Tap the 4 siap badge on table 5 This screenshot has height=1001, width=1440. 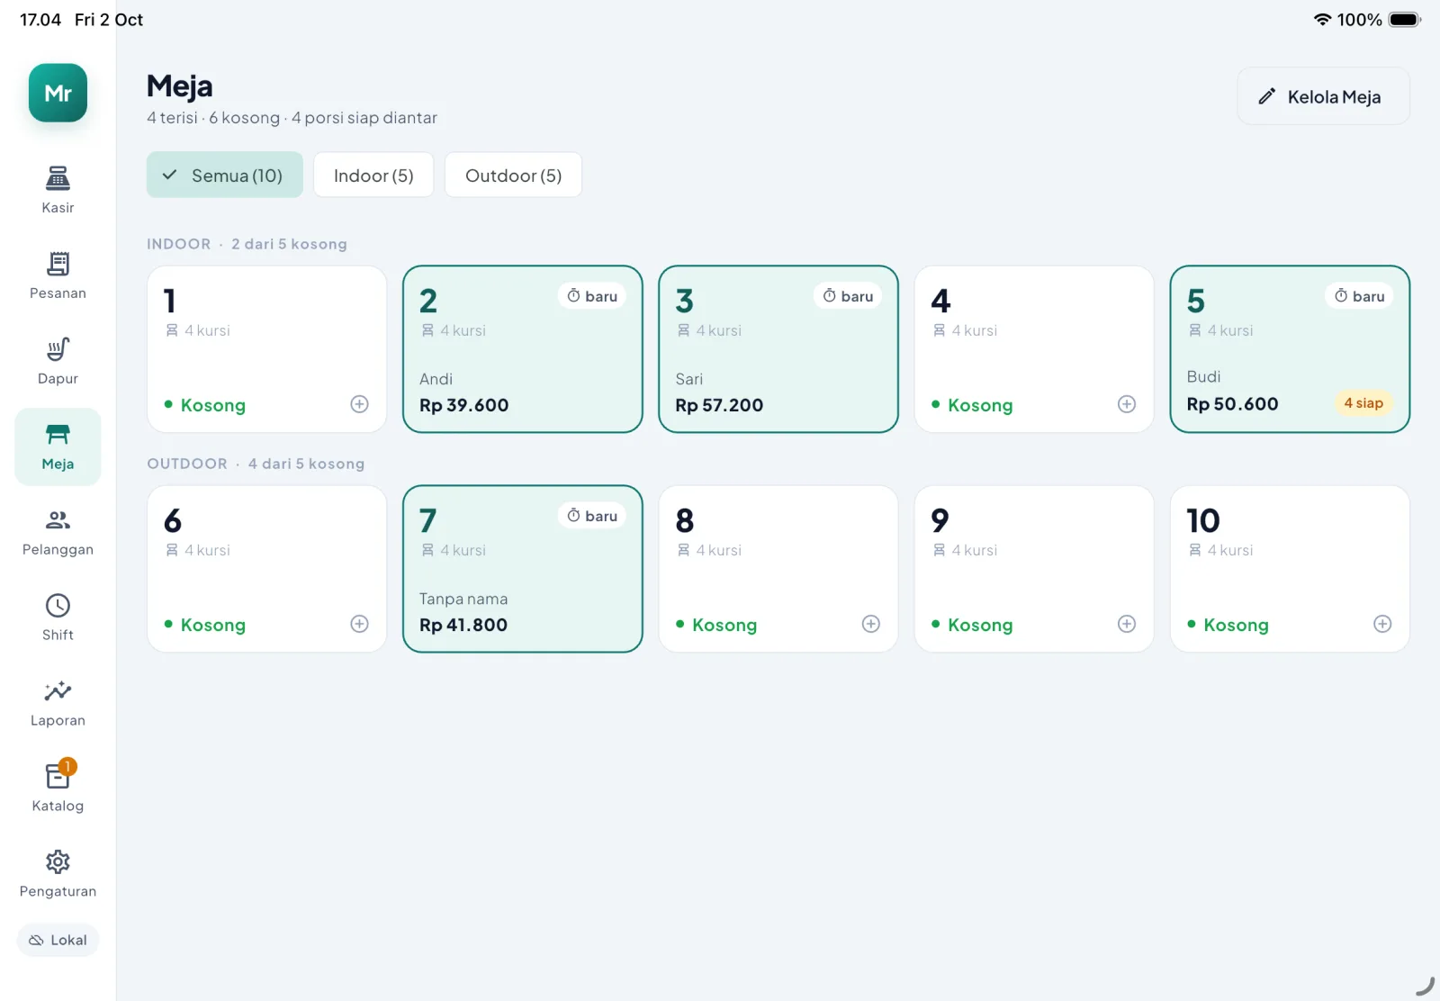click(x=1363, y=403)
